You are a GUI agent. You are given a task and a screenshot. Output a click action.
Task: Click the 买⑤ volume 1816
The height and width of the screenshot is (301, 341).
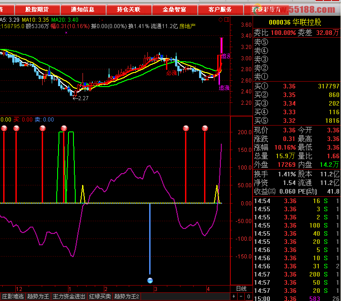click(332, 121)
